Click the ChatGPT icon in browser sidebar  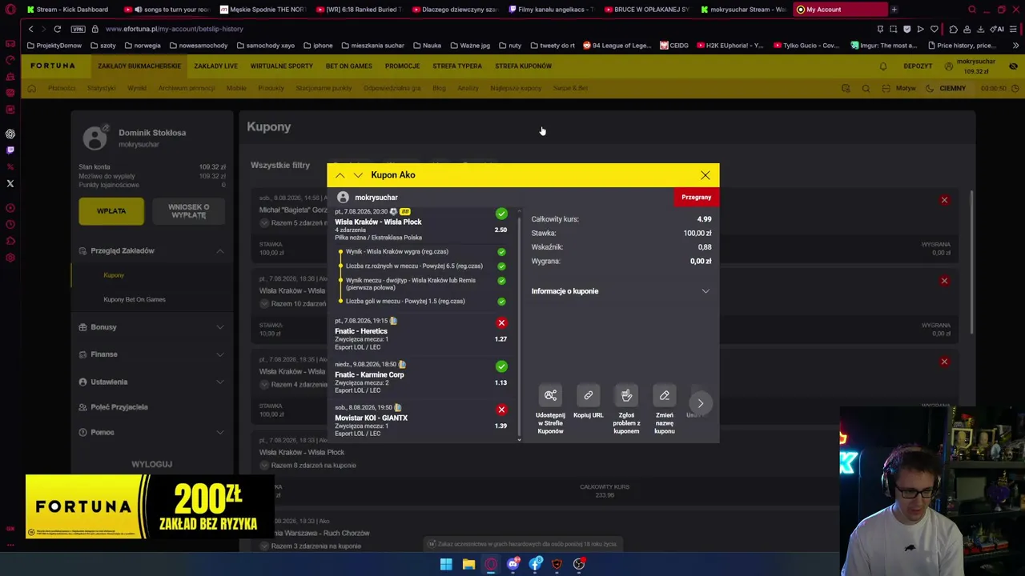[x=10, y=134]
